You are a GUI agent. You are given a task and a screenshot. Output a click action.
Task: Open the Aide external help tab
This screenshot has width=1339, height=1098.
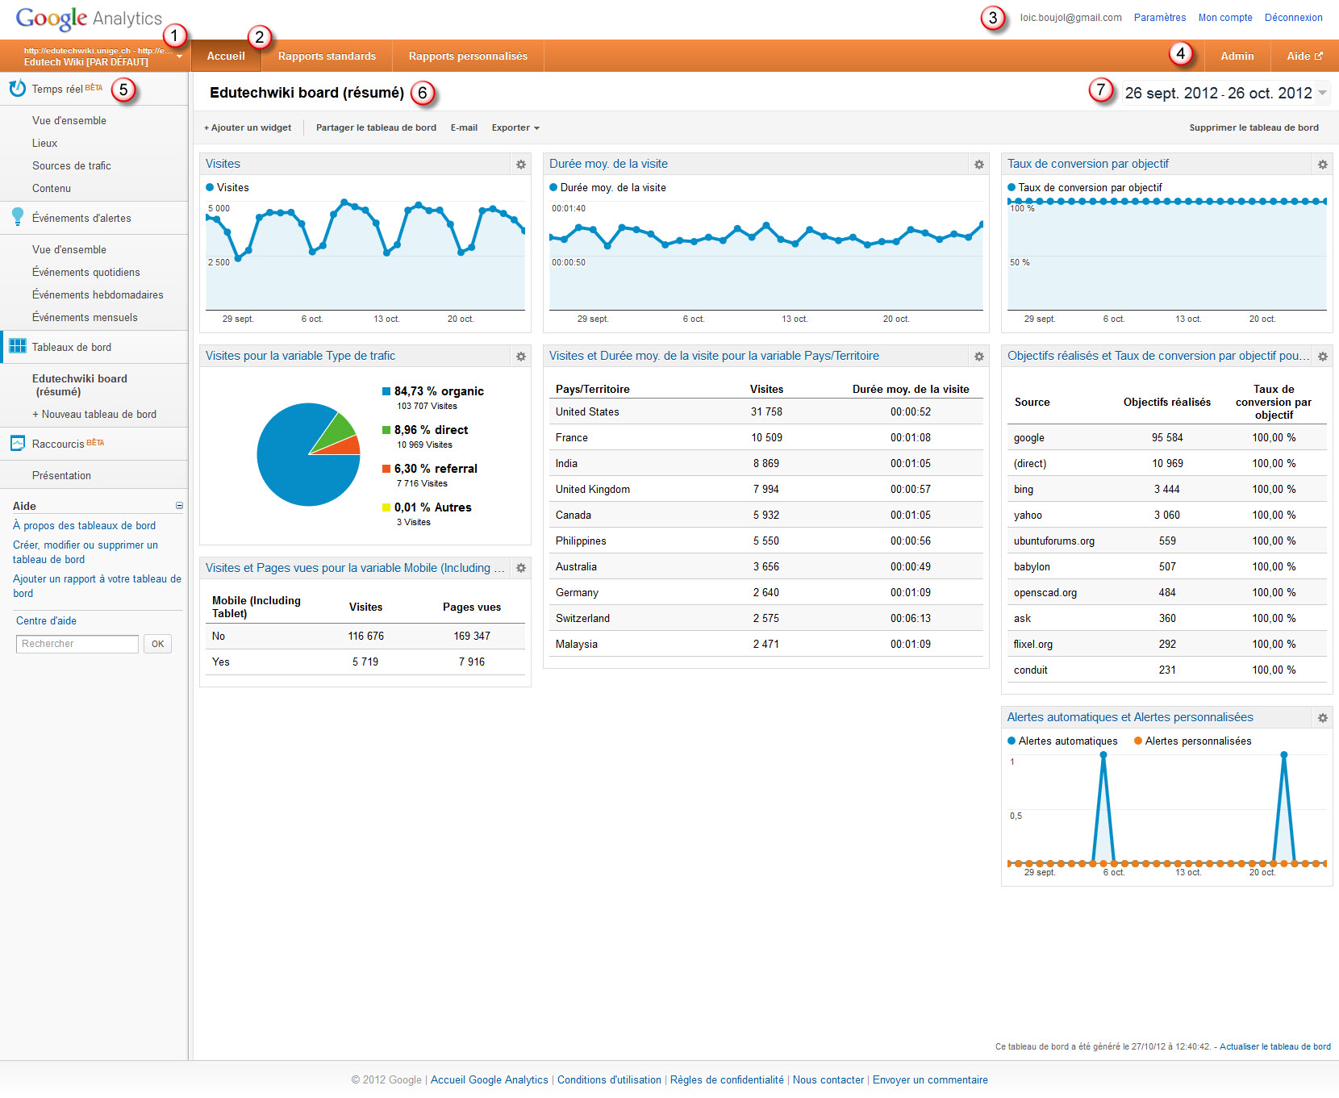pos(1304,56)
